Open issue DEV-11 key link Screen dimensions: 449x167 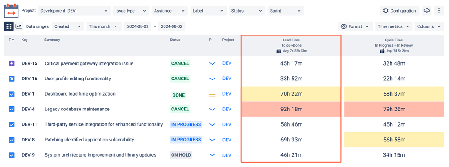[30, 124]
